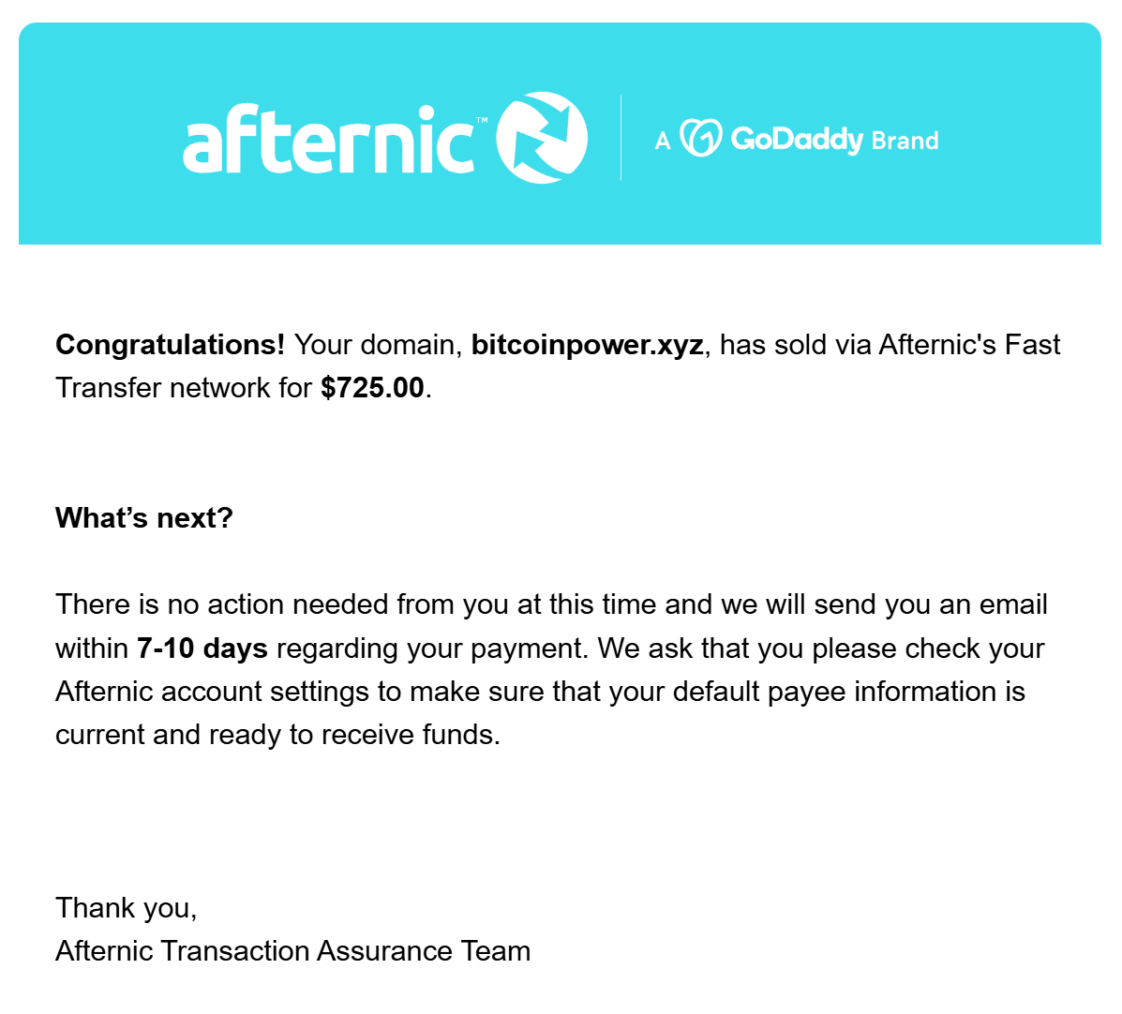Click the bold 'Congratulations!' text
Viewport: 1122px width, 1014px height.
pyautogui.click(x=171, y=345)
